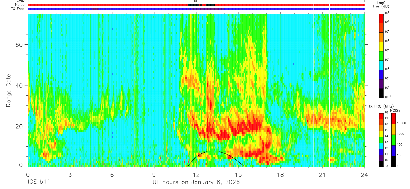Select the green segment of the Lag0 power colorbar
Screen dimensions: 410x189
pyautogui.click(x=382, y=55)
